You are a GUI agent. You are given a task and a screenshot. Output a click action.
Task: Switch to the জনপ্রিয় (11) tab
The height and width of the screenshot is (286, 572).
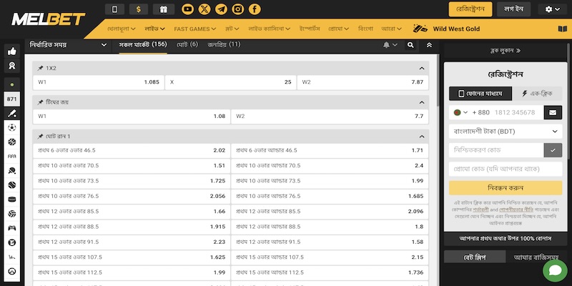pyautogui.click(x=224, y=44)
